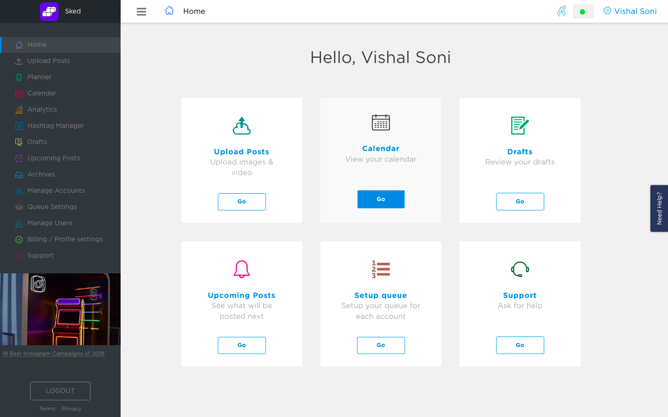Open the flame notifications icon
This screenshot has width=668, height=417.
click(x=561, y=12)
